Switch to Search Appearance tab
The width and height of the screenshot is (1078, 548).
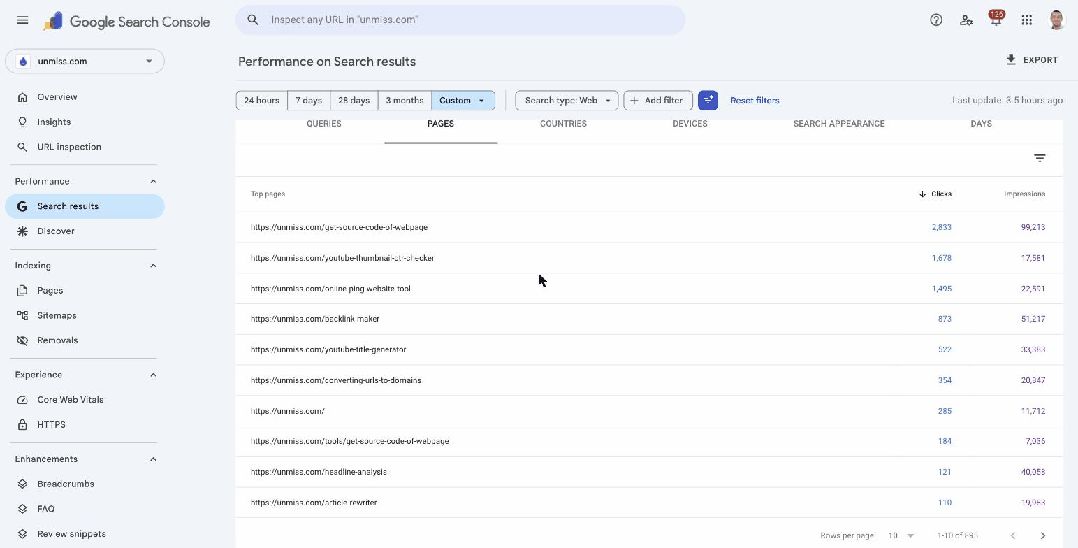click(x=839, y=124)
